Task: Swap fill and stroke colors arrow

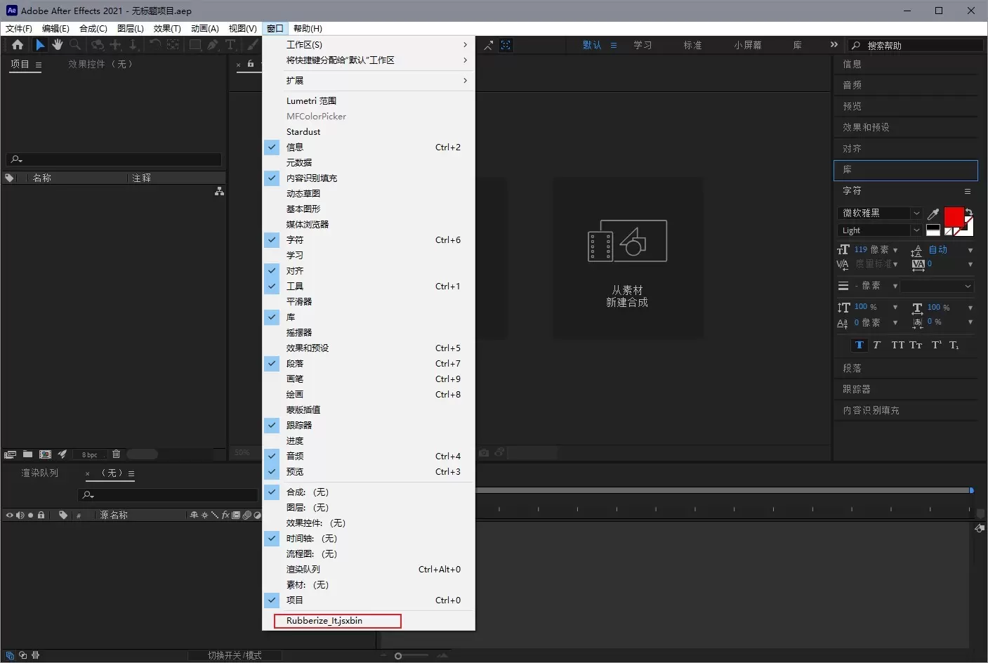Action: click(969, 211)
